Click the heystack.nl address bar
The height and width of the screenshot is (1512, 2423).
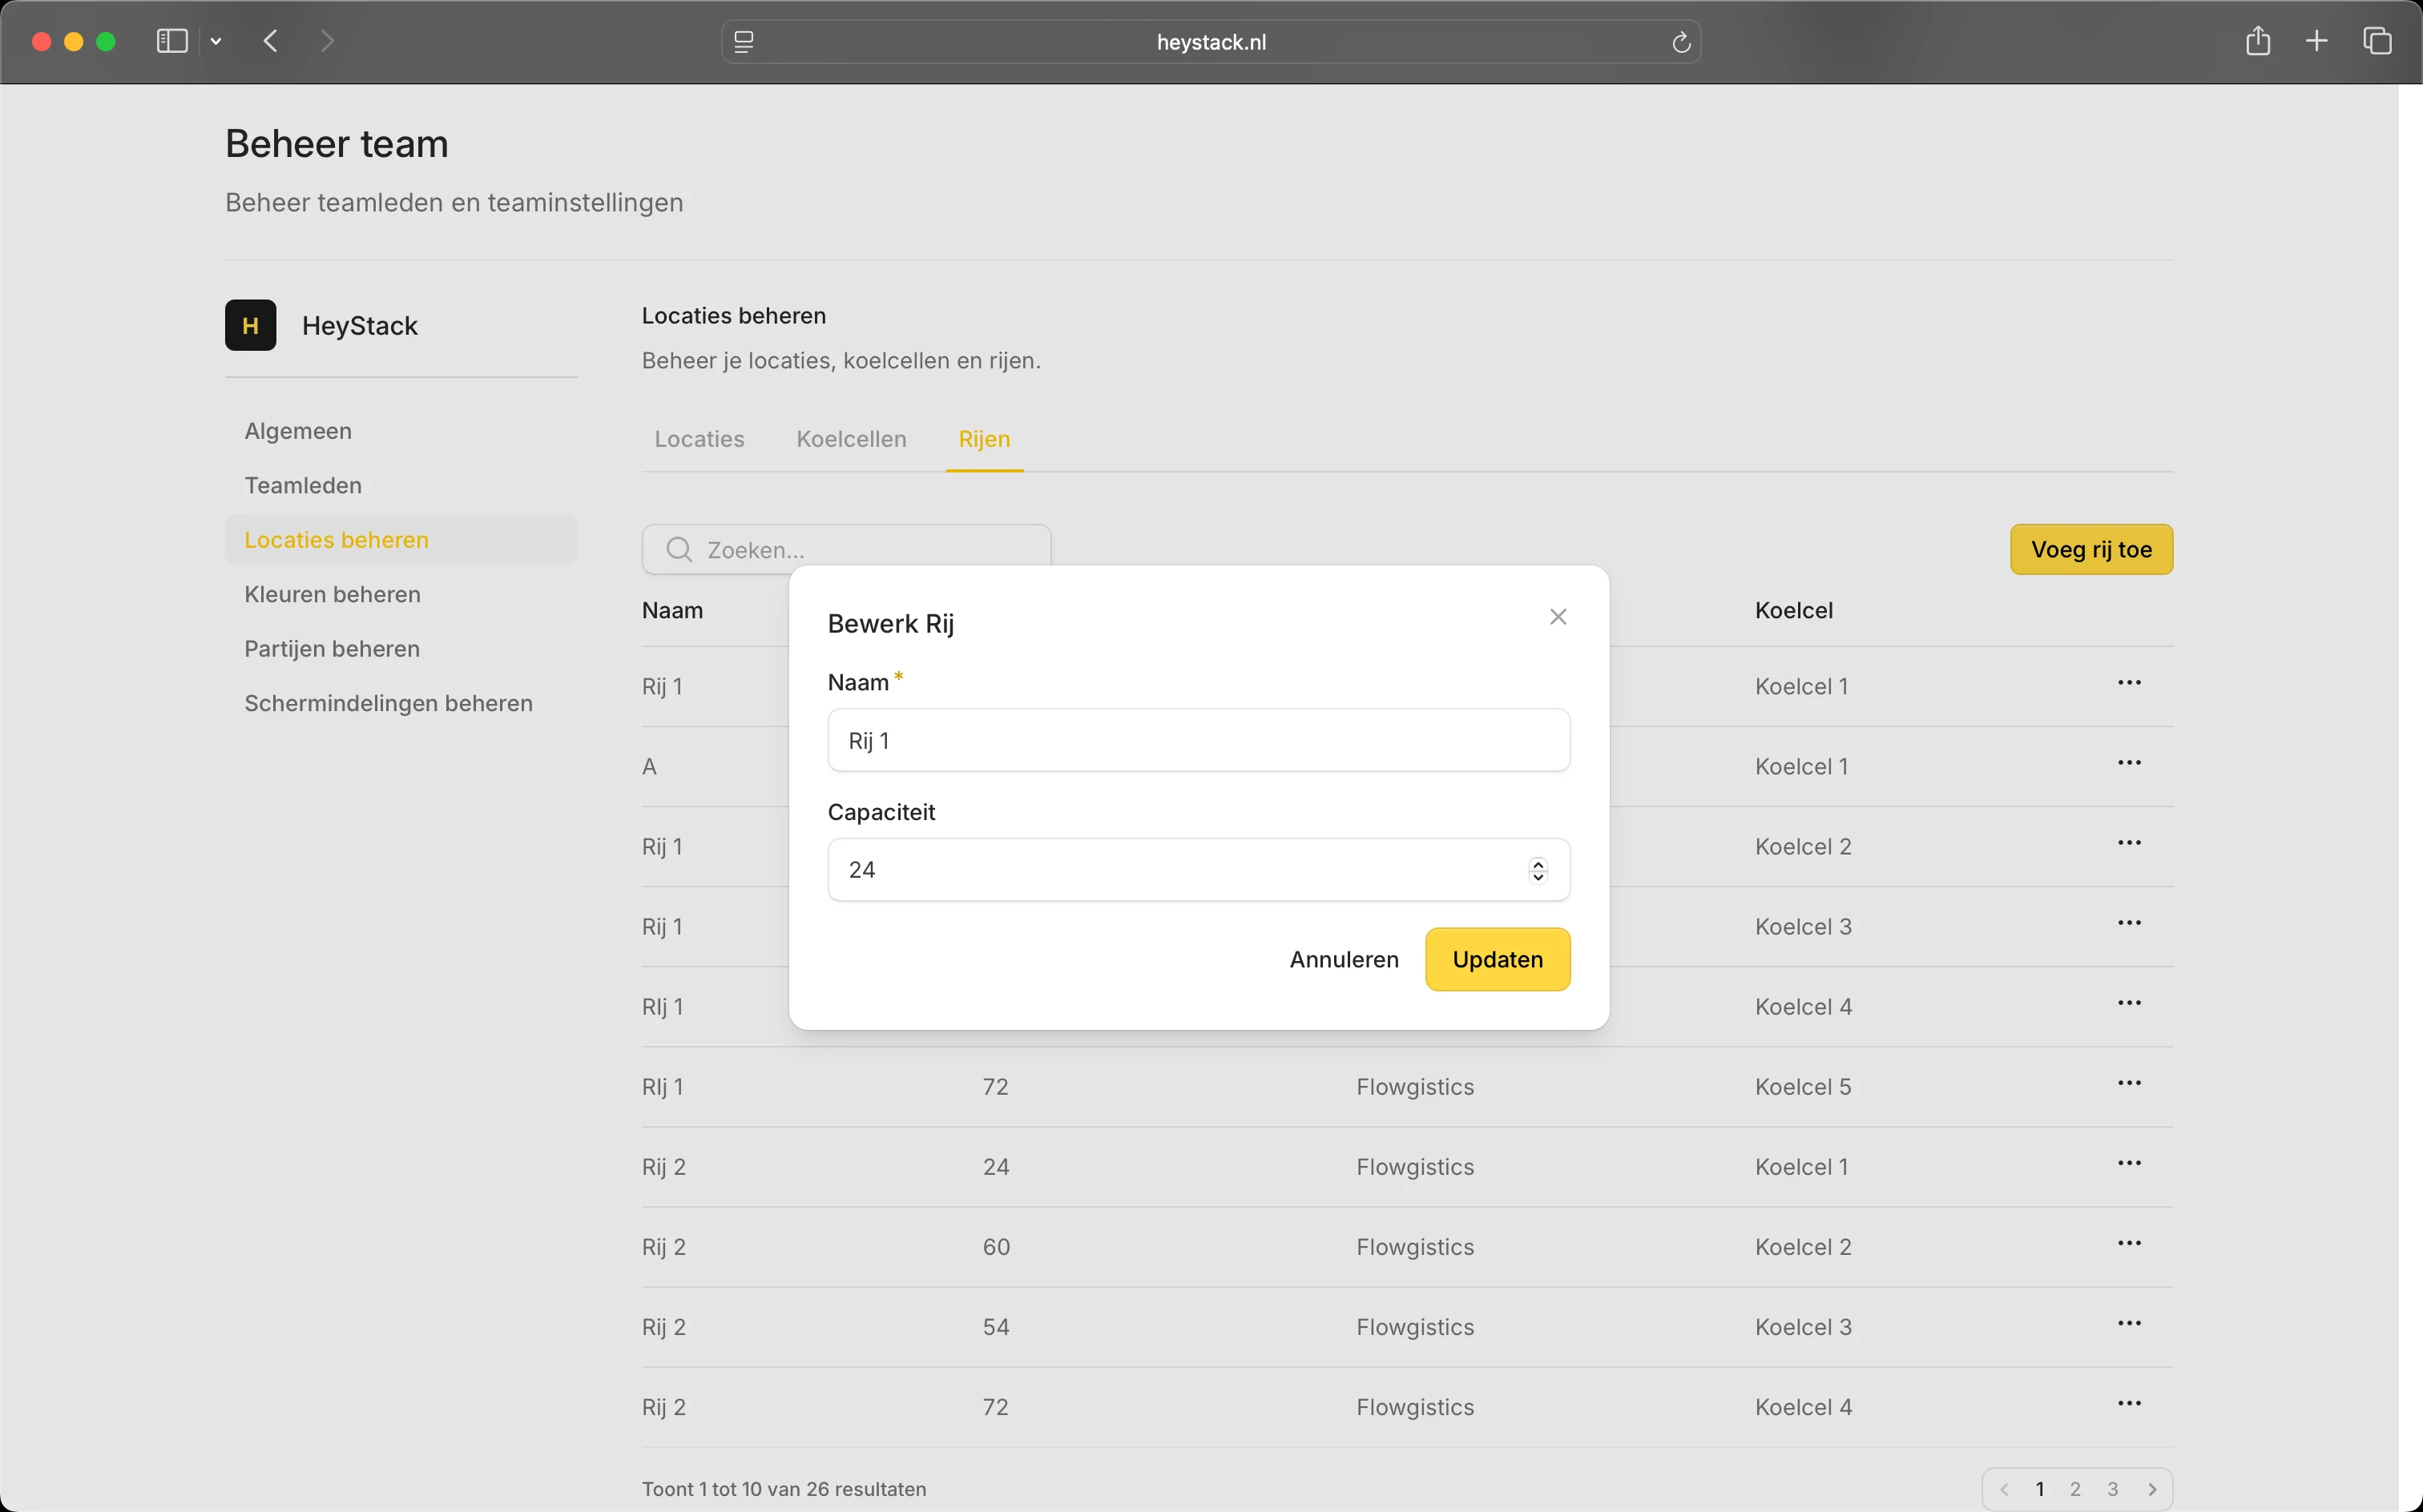[x=1211, y=42]
